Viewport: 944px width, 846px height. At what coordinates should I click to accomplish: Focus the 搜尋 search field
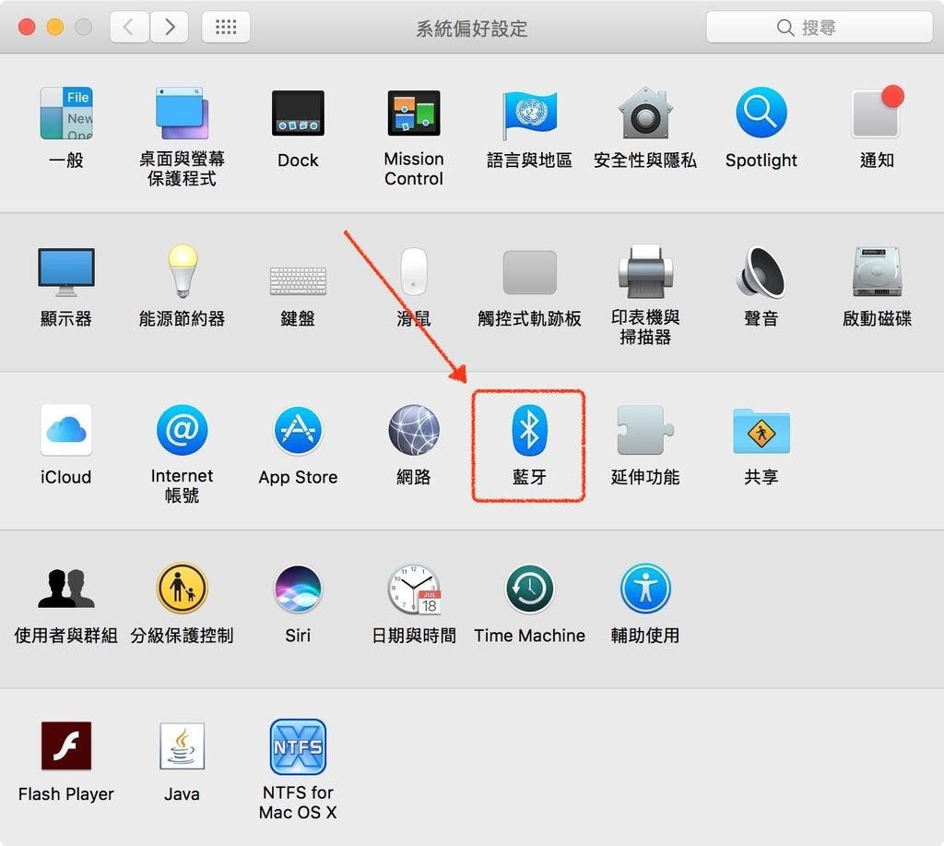click(x=819, y=27)
